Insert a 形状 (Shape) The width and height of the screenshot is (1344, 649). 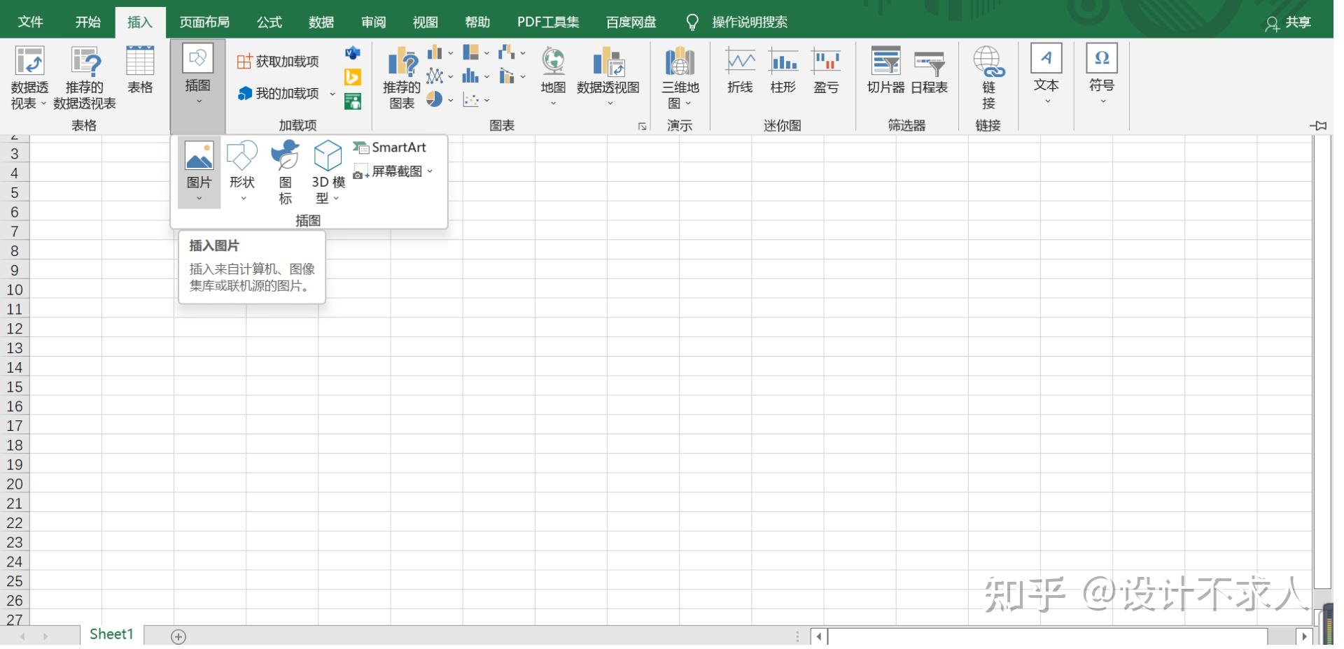tap(241, 170)
